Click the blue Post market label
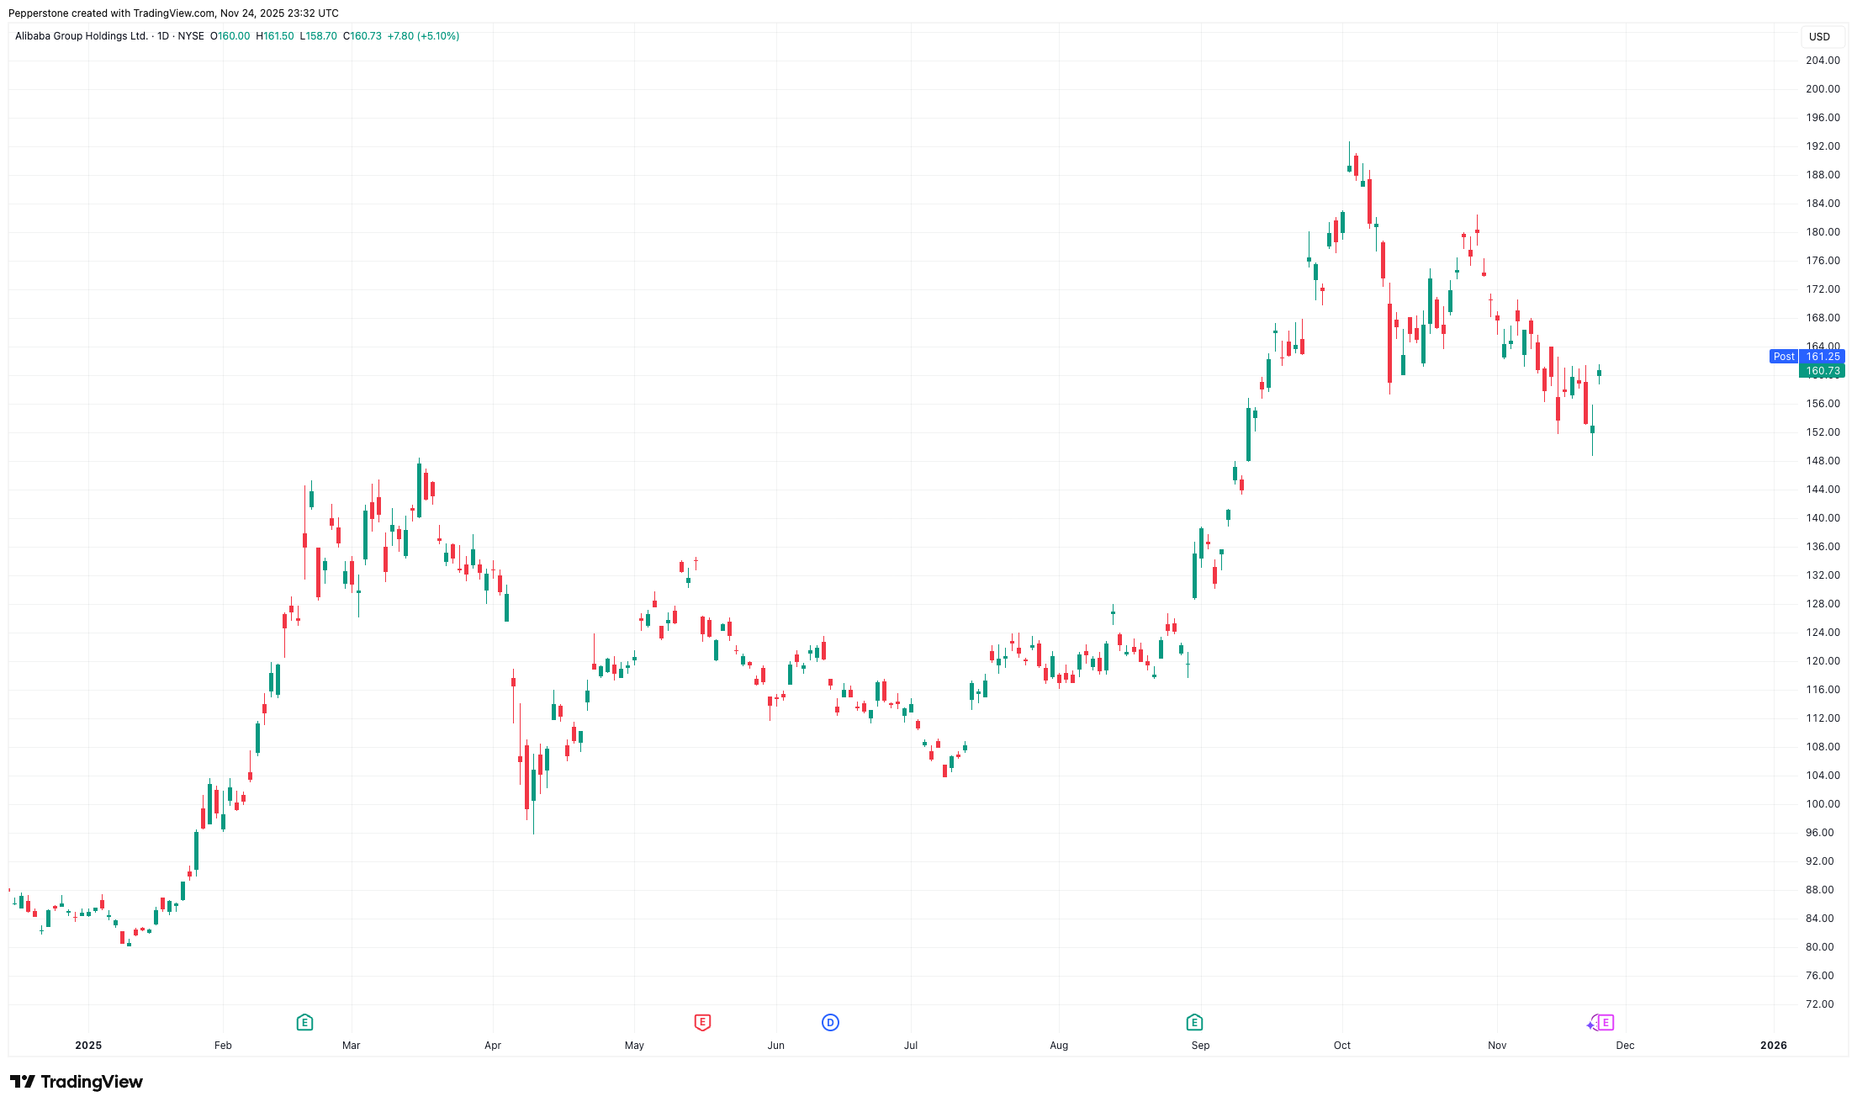Viewport: 1857px width, 1107px height. 1783,357
